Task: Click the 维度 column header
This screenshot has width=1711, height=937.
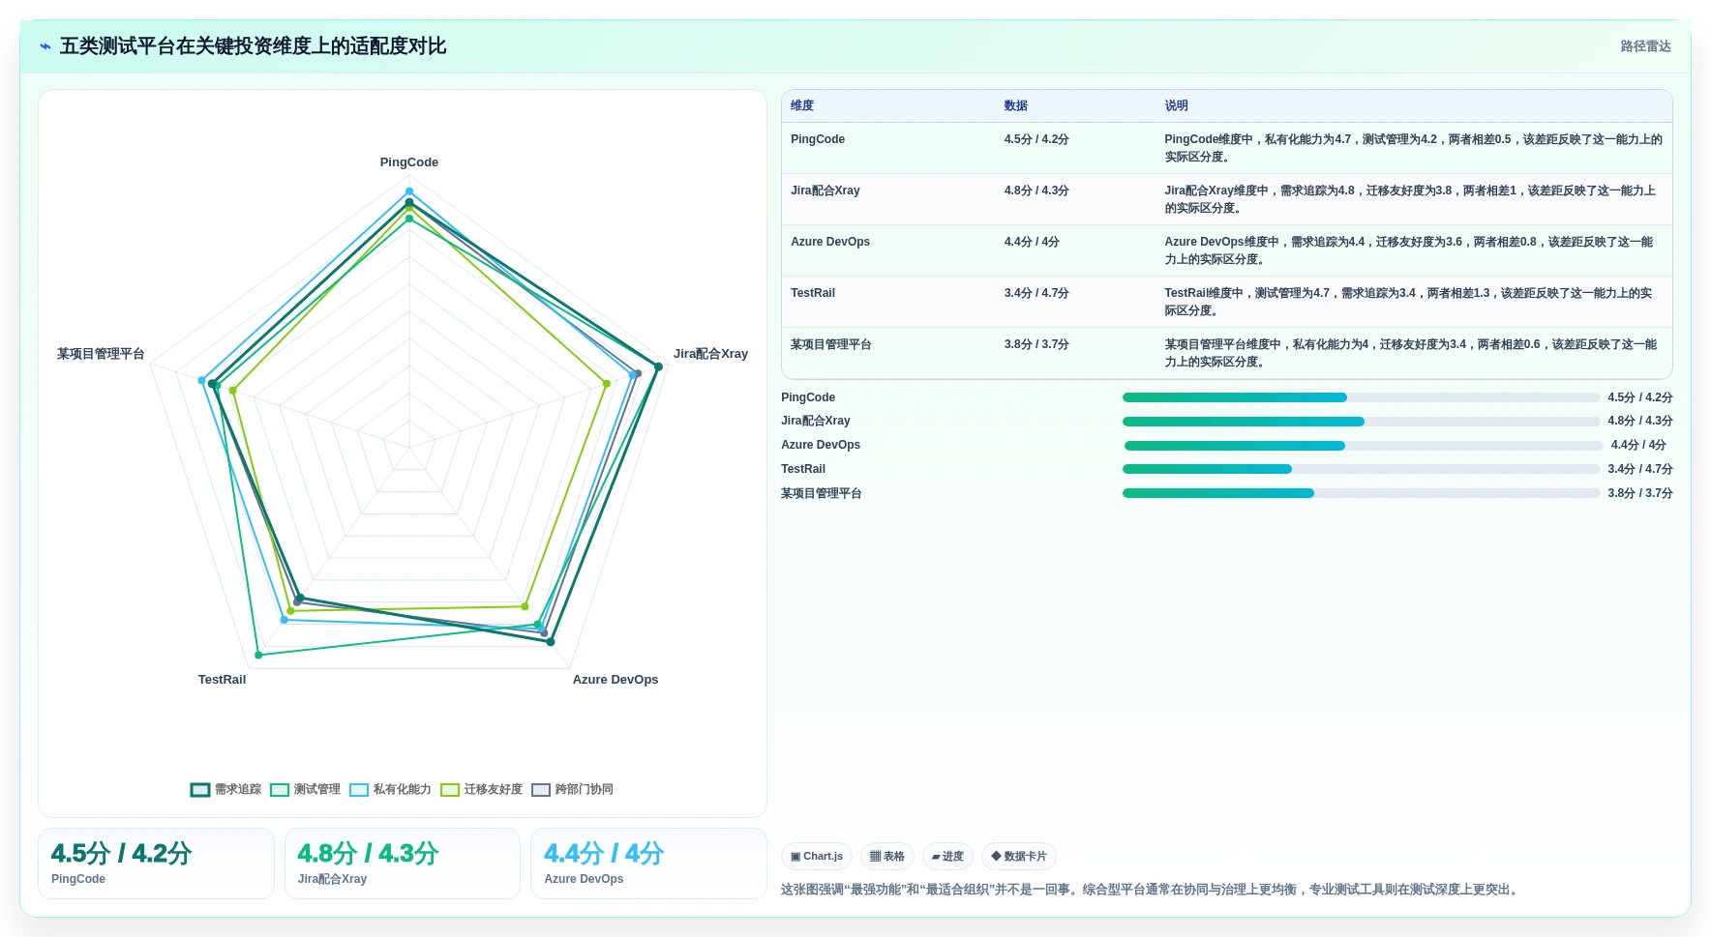Action: (x=802, y=106)
